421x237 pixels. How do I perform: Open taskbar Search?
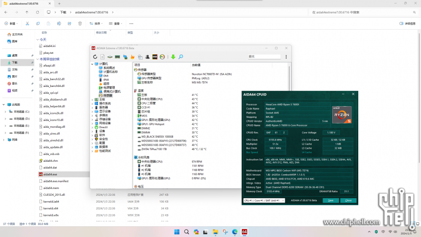pos(186,232)
